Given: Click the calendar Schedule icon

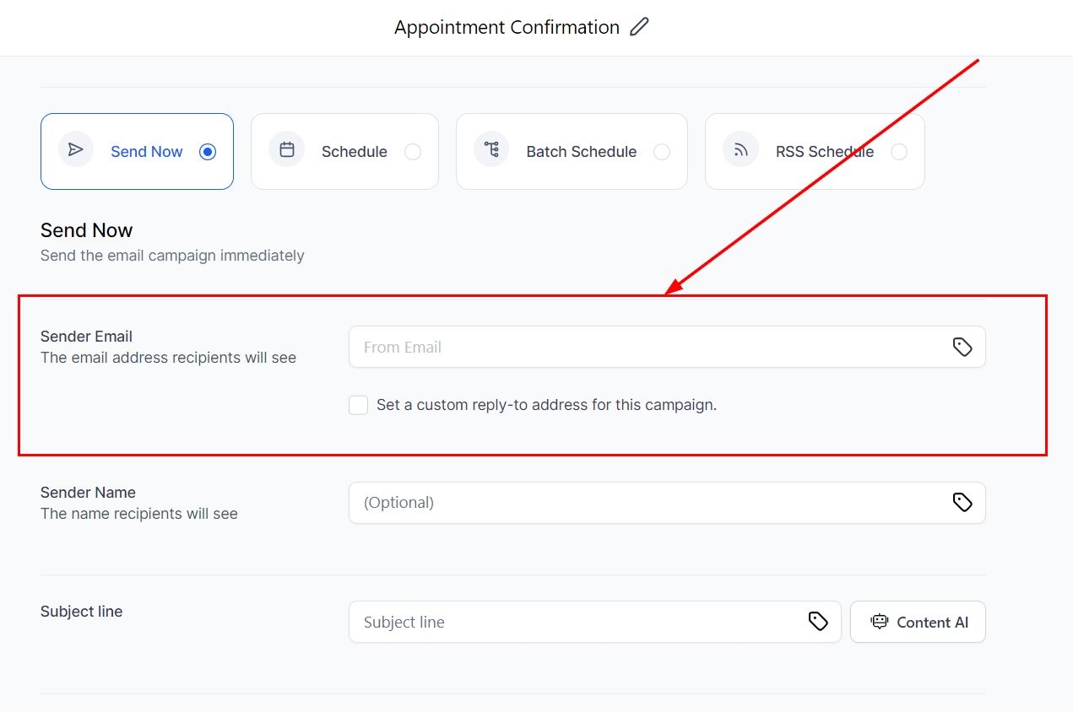Looking at the screenshot, I should (287, 150).
